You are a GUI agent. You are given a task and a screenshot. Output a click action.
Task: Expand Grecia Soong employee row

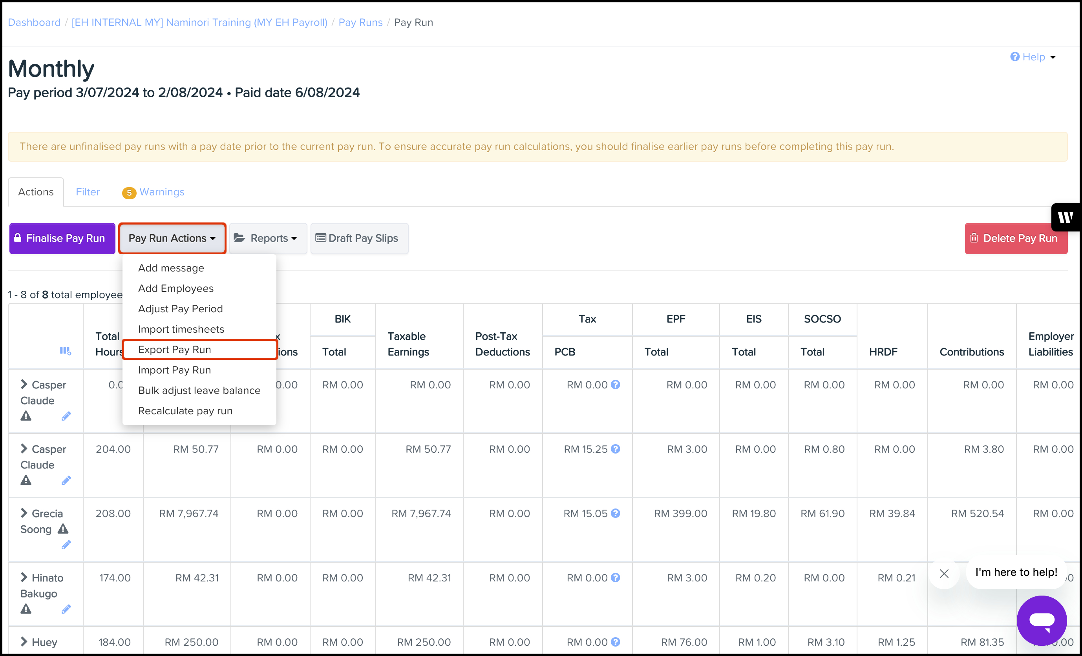point(24,513)
